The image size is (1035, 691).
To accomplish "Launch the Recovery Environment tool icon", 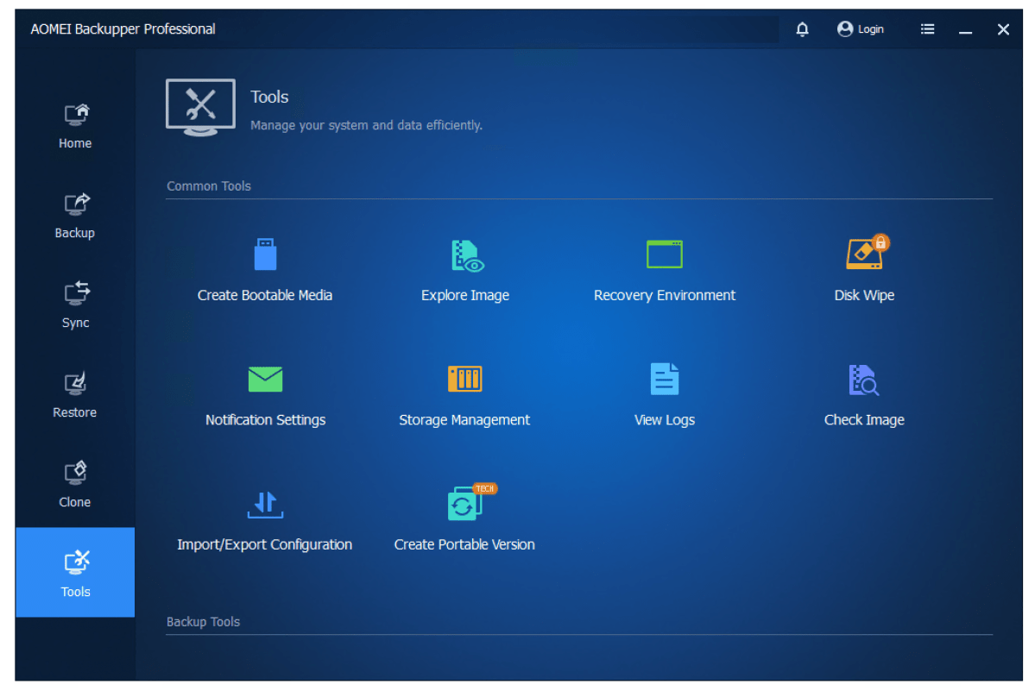I will [664, 254].
